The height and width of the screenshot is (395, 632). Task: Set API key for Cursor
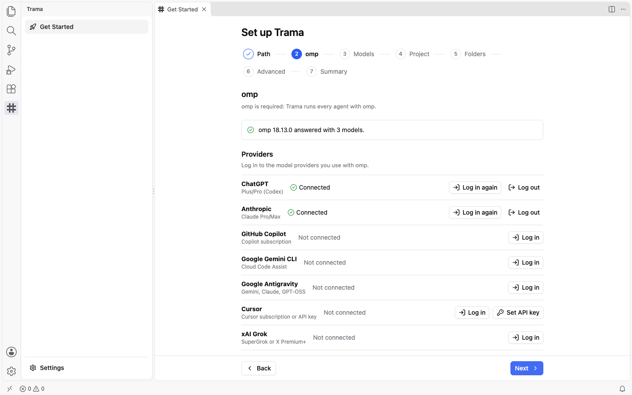point(518,312)
